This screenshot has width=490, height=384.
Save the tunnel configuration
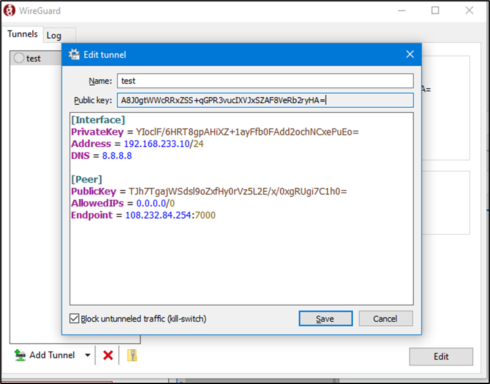(325, 319)
